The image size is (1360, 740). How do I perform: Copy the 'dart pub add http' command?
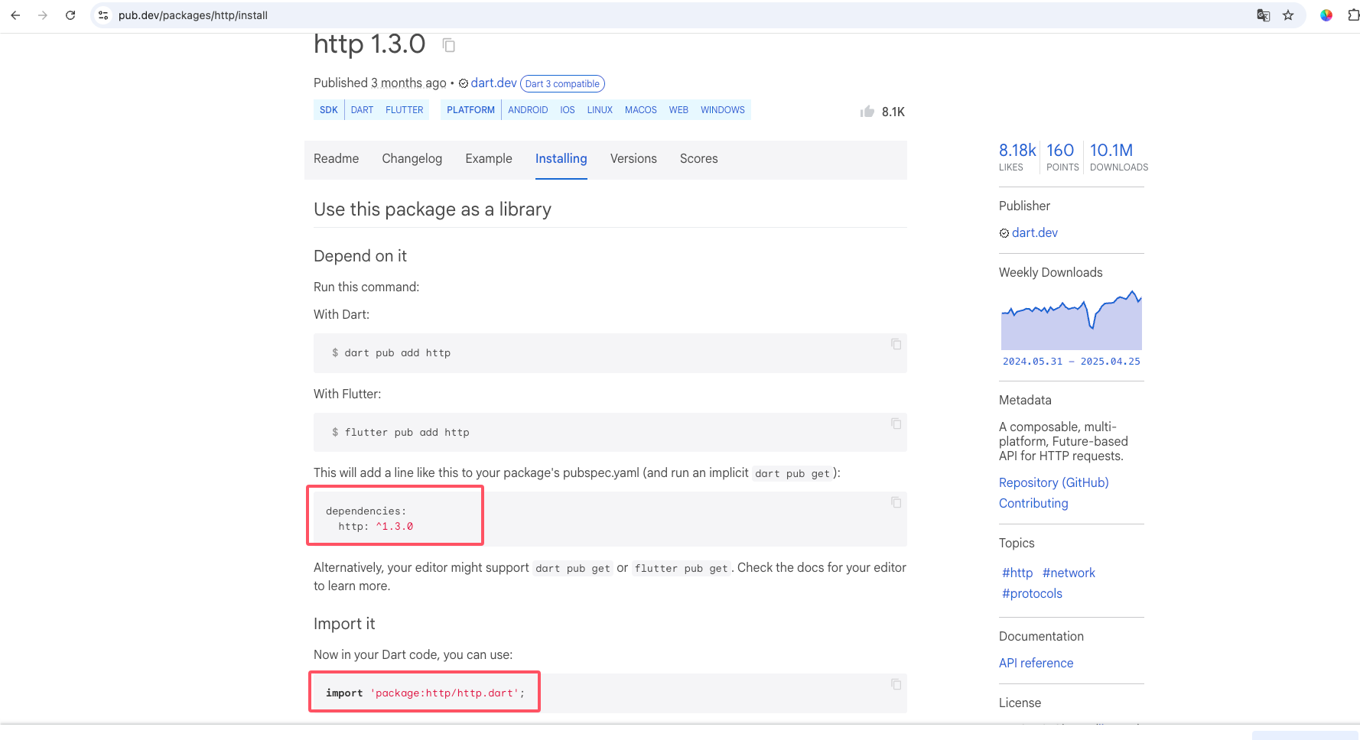[x=896, y=344]
